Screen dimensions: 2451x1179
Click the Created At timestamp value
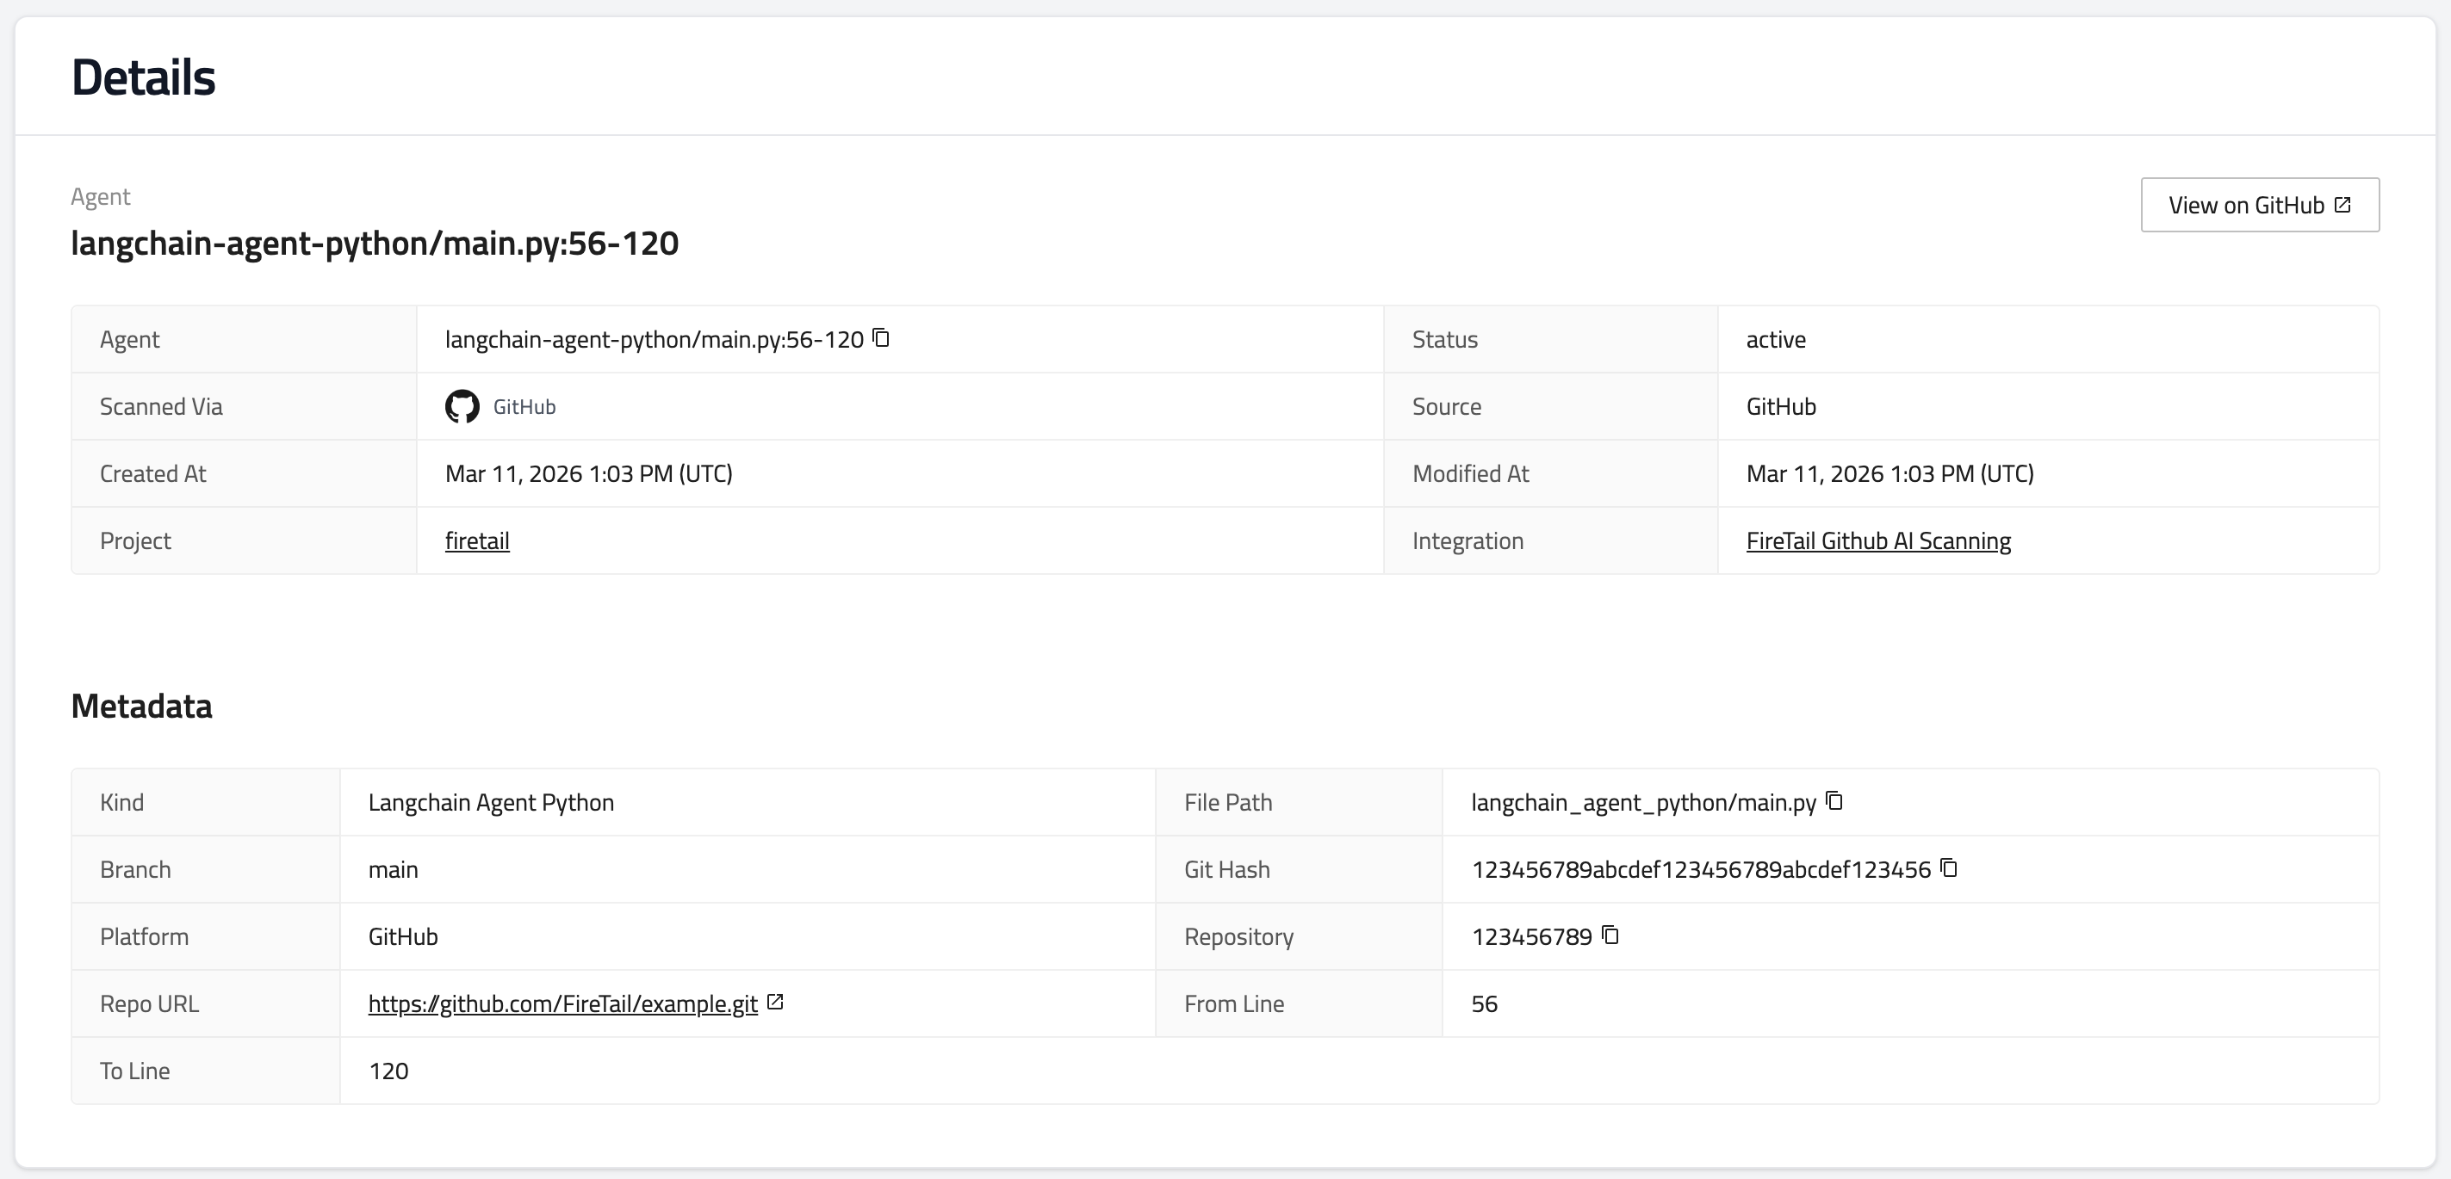(x=588, y=473)
